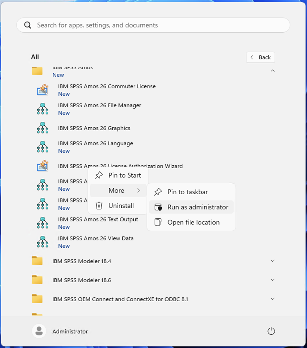Expand IBM SPSS OEM Connect and ConnectXE folder

point(272,299)
